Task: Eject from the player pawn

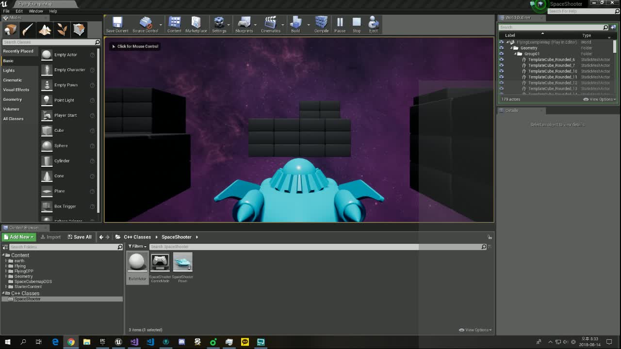Action: pos(373,25)
